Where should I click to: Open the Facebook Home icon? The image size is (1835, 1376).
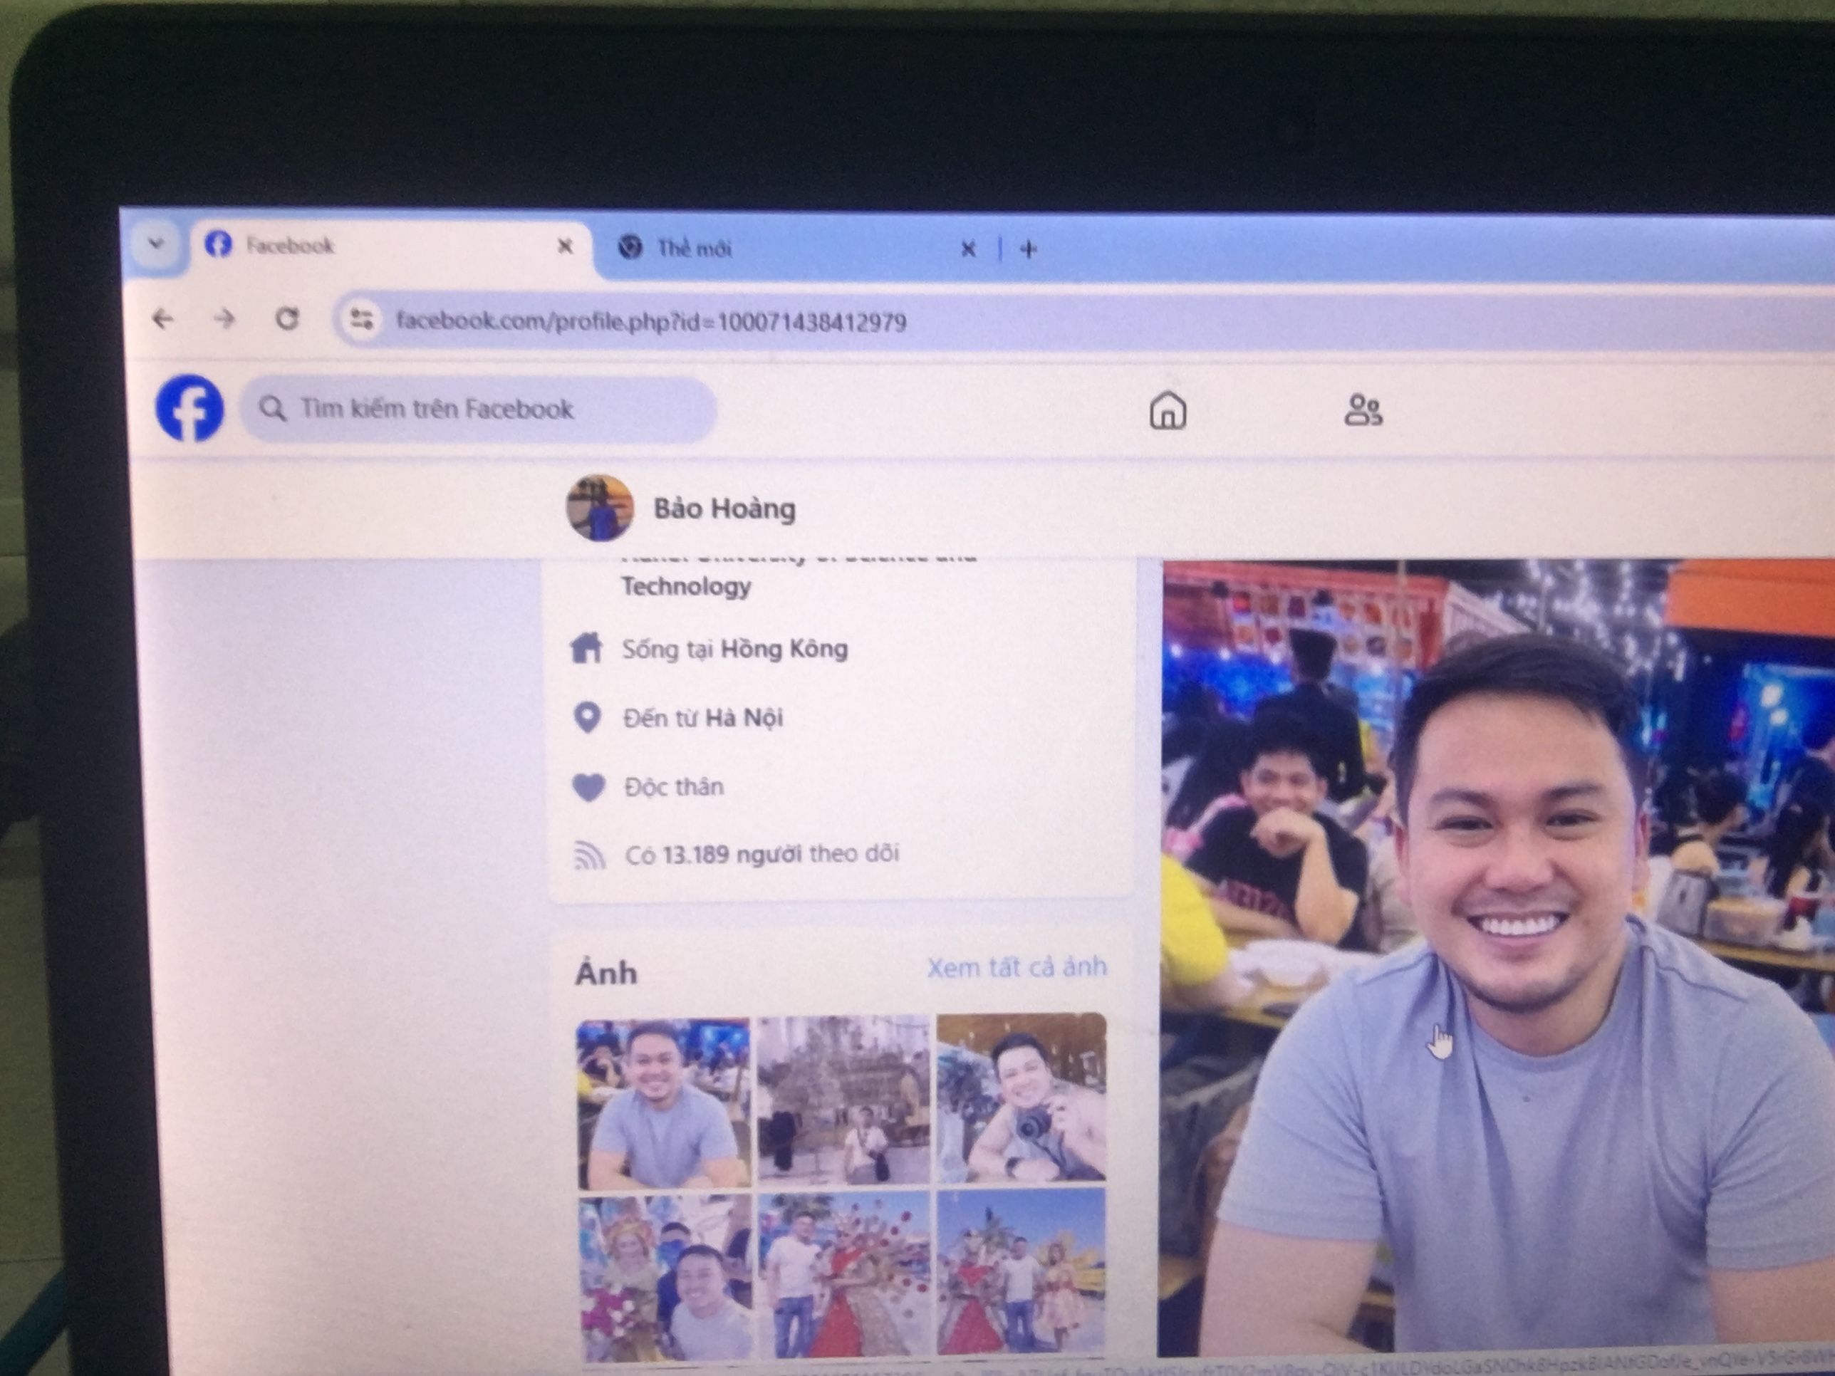(1168, 410)
